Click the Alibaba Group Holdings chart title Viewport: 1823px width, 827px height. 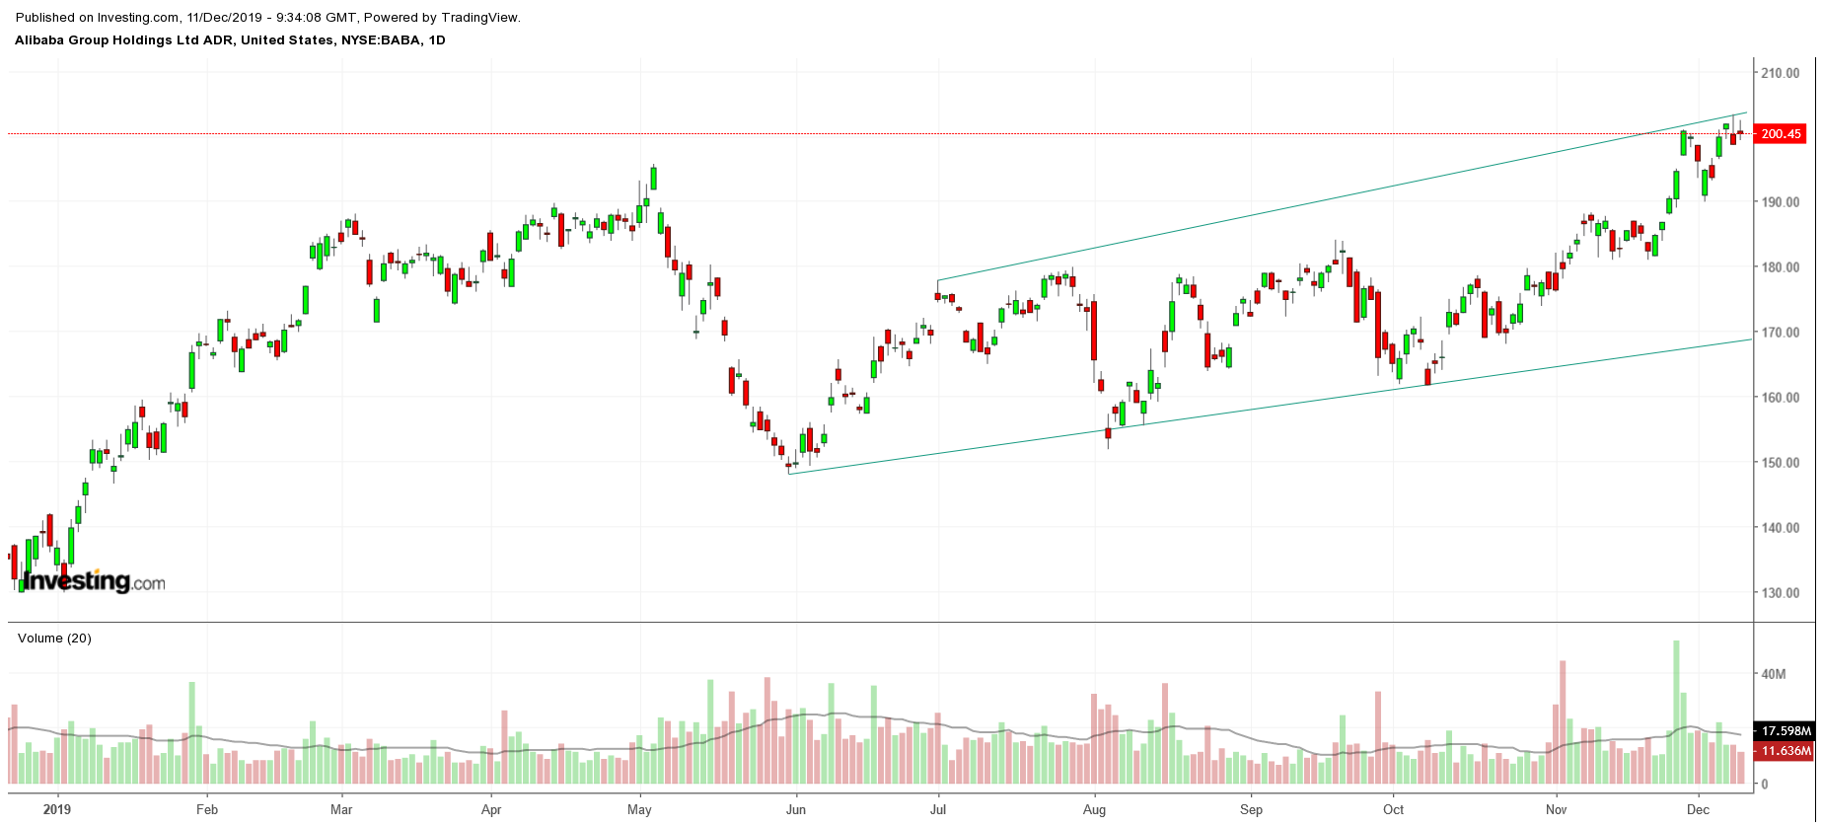230,40
